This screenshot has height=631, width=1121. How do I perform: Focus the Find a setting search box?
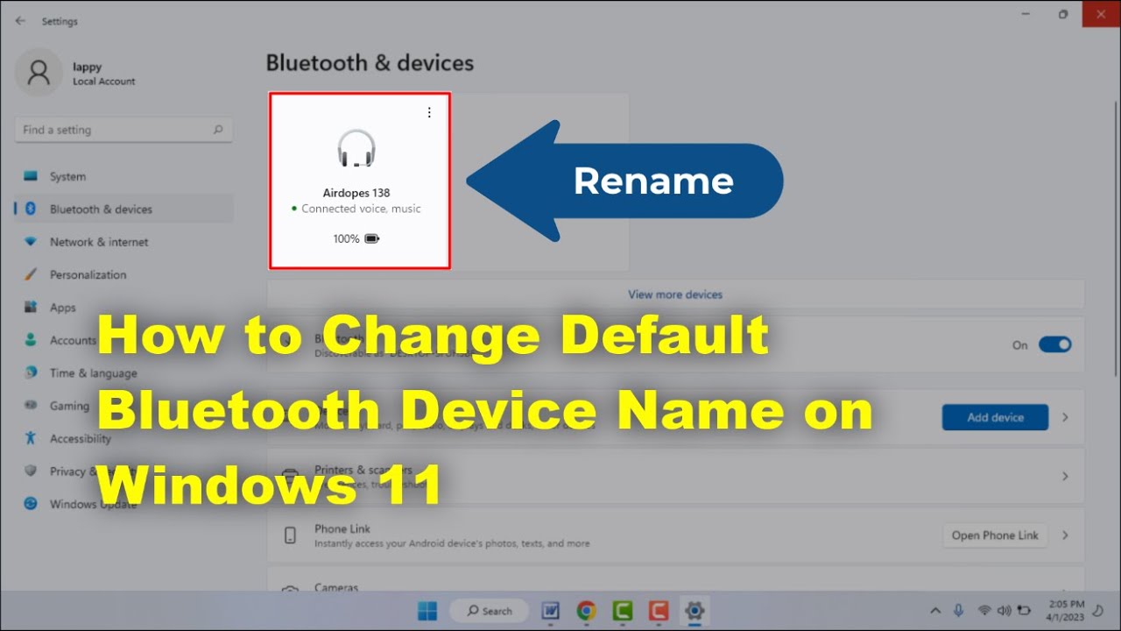[x=123, y=130]
